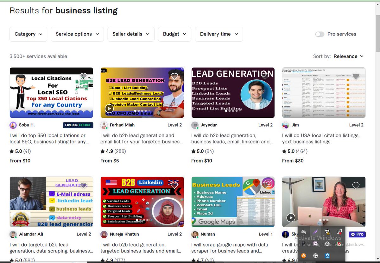The height and width of the screenshot is (263, 380).
Task: Open 'scrap google maps' gig title
Action: tap(230, 248)
